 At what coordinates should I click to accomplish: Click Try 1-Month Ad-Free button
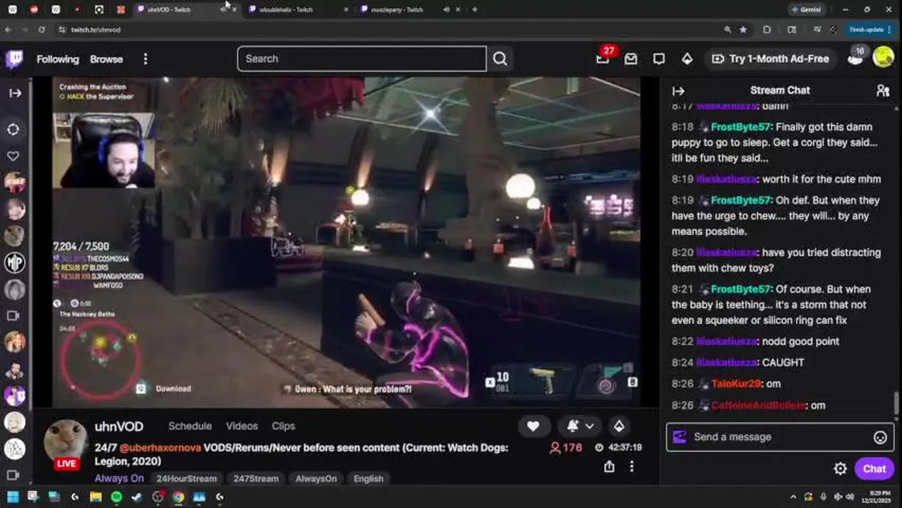click(x=770, y=59)
